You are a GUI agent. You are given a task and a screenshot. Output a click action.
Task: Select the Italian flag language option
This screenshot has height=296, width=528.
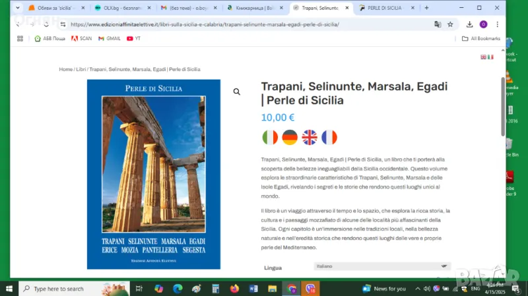pos(270,137)
